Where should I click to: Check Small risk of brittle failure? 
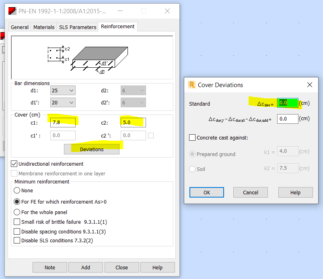(17, 222)
